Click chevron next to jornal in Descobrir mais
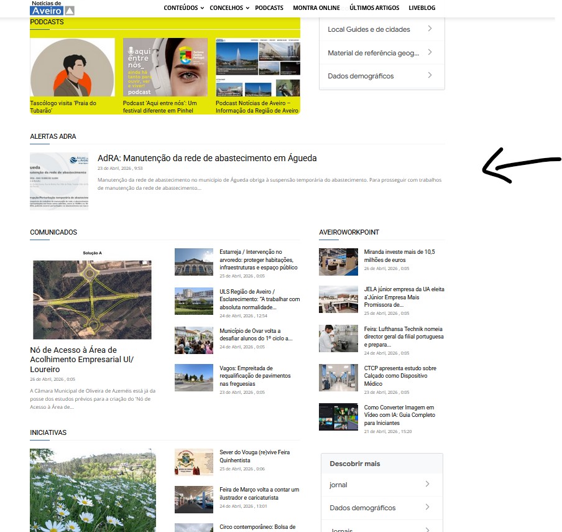The height and width of the screenshot is (532, 562). click(427, 485)
